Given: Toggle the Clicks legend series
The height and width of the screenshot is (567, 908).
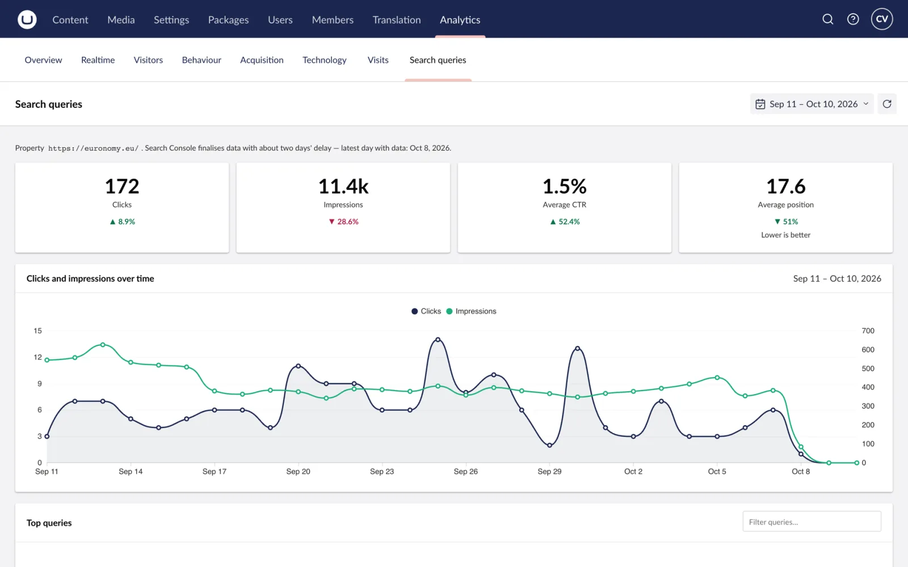Looking at the screenshot, I should [426, 311].
